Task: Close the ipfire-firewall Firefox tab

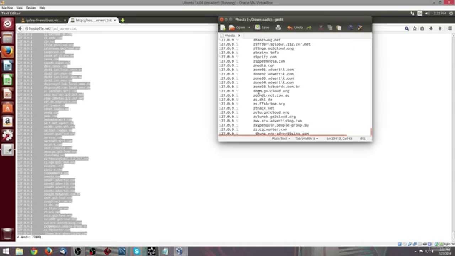Action: (x=65, y=20)
